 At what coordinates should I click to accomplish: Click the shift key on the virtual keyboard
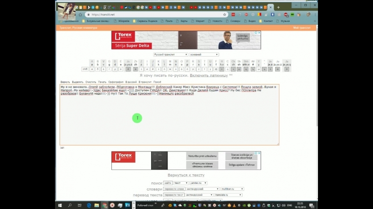pos(85,69)
